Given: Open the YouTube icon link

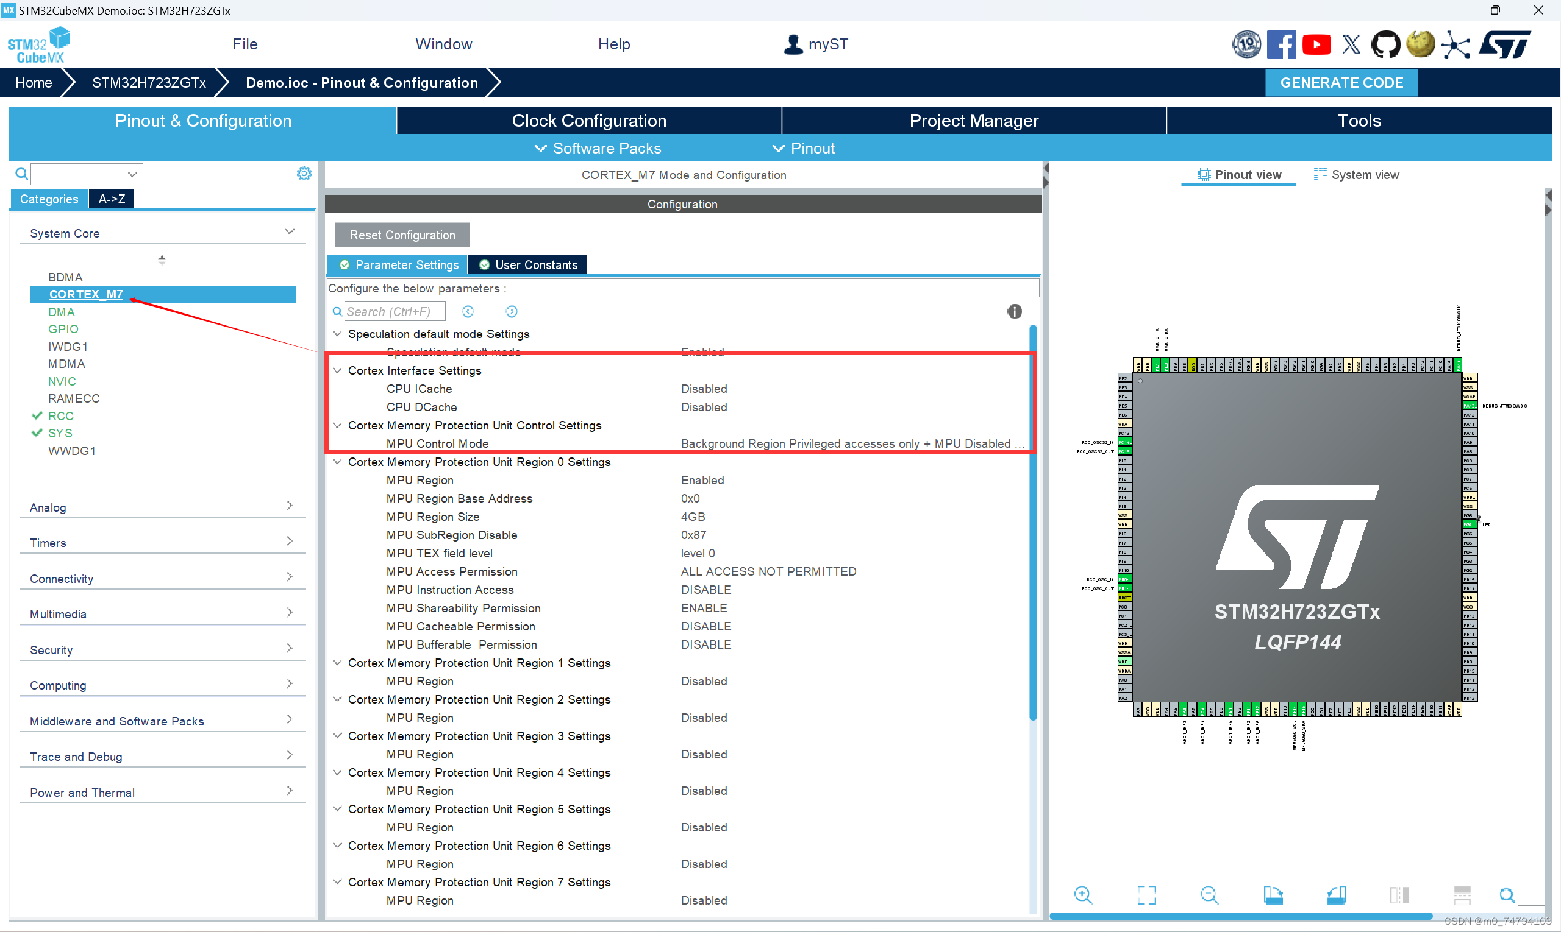Looking at the screenshot, I should pos(1316,44).
